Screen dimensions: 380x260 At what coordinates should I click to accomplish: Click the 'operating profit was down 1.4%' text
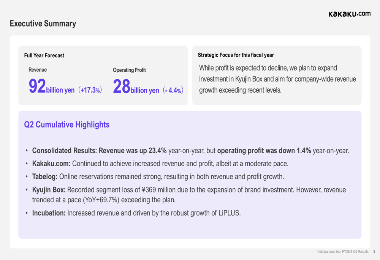(264, 151)
